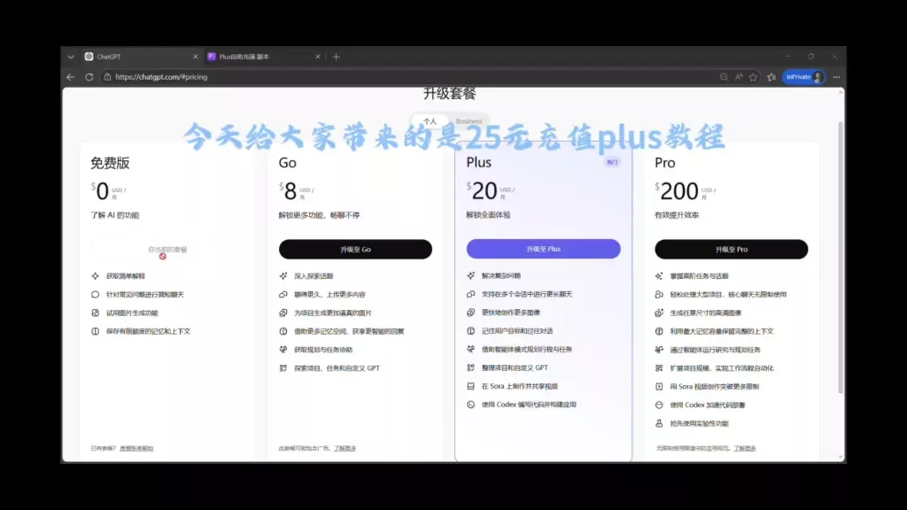
Task: Click the 升级至 Go button
Action: click(x=355, y=249)
